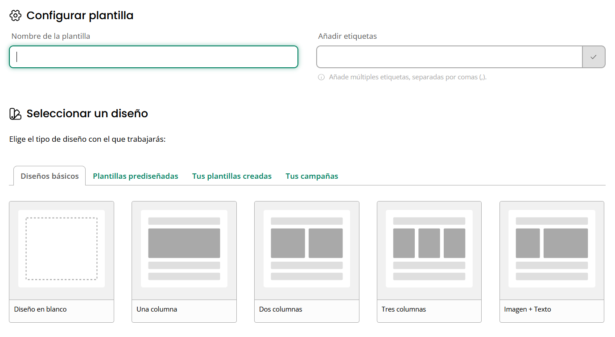
Task: Open the Tus campañas tab
Action: [x=312, y=176]
